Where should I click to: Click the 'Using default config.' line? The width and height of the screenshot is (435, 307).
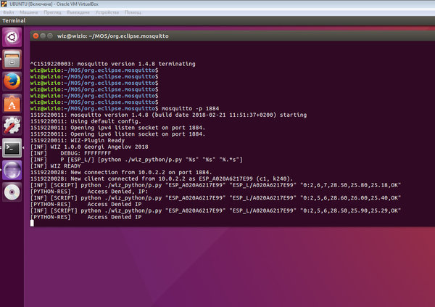click(x=86, y=121)
